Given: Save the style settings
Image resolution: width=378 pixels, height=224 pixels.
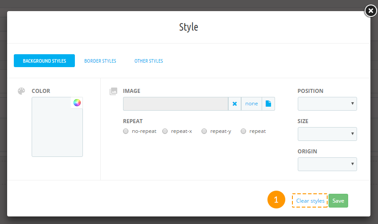Looking at the screenshot, I should click(338, 201).
